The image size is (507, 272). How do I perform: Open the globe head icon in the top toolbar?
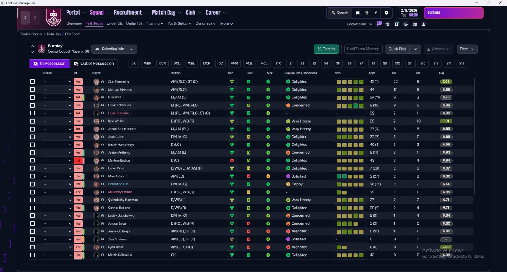367,13
